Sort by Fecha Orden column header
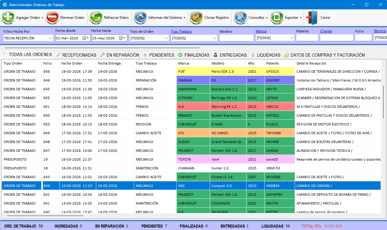This screenshot has width=387, height=230. [78, 63]
